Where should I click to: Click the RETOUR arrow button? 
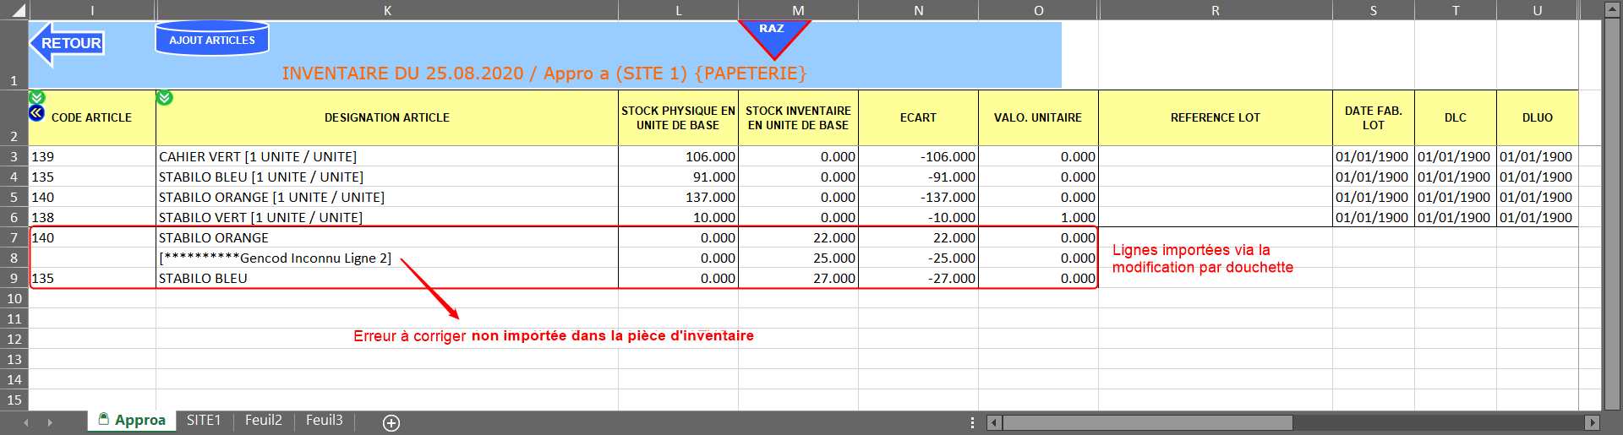click(68, 44)
